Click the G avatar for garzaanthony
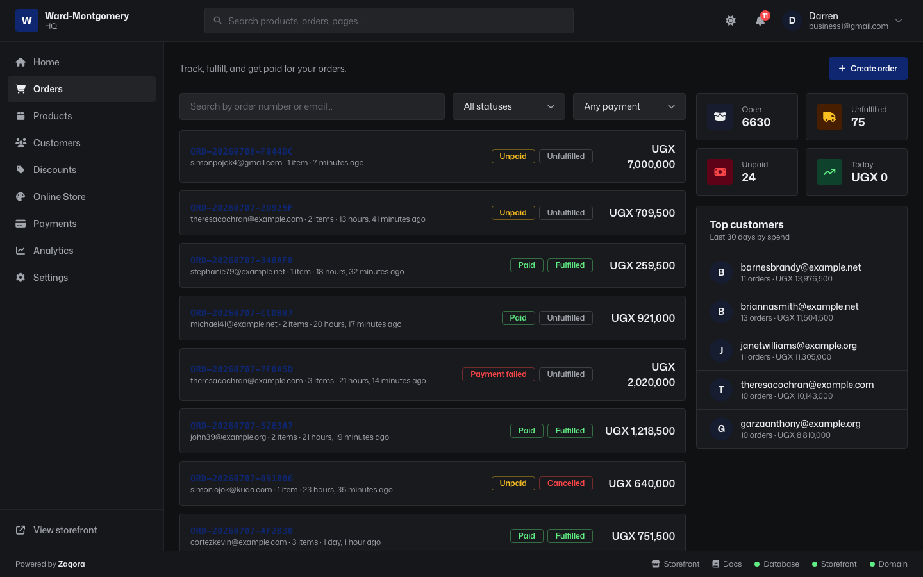The height and width of the screenshot is (577, 923). point(721,429)
